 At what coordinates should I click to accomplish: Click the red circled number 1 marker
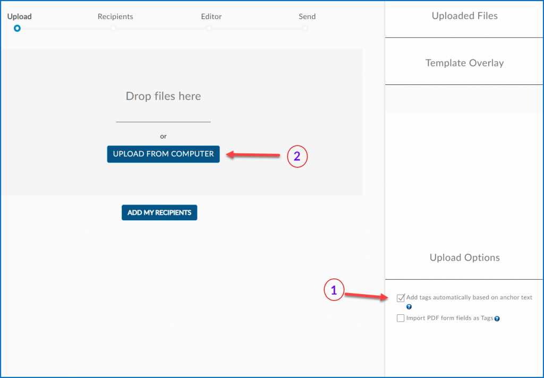[x=334, y=290]
